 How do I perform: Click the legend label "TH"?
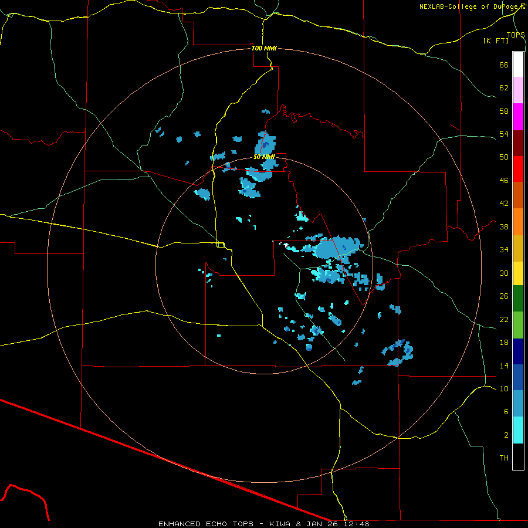tap(504, 458)
